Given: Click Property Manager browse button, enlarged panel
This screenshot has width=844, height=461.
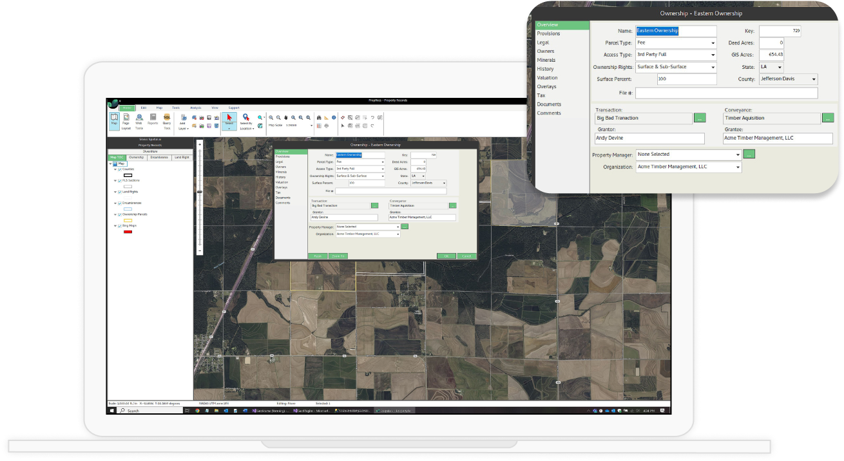Looking at the screenshot, I should [749, 155].
